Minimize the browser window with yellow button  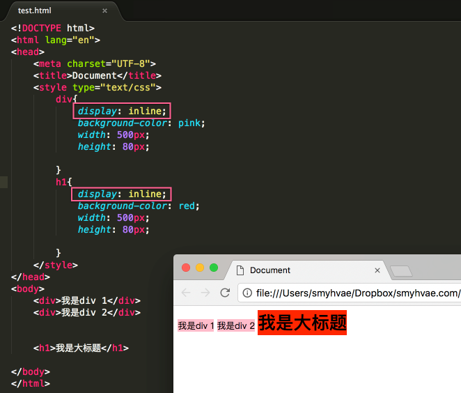200,268
